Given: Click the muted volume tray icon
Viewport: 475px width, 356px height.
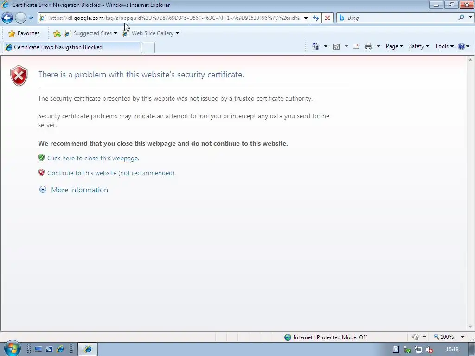Looking at the screenshot, I should click(429, 350).
